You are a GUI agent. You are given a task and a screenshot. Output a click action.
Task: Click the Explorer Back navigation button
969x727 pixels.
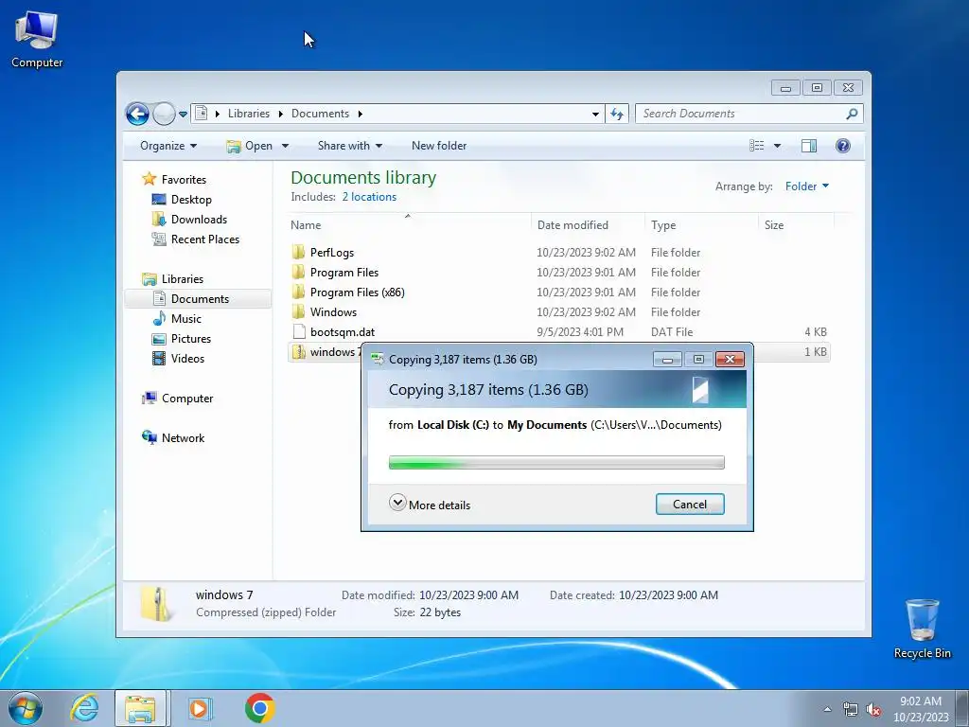coord(137,114)
